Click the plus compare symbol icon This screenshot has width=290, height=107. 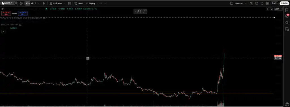(21, 3)
